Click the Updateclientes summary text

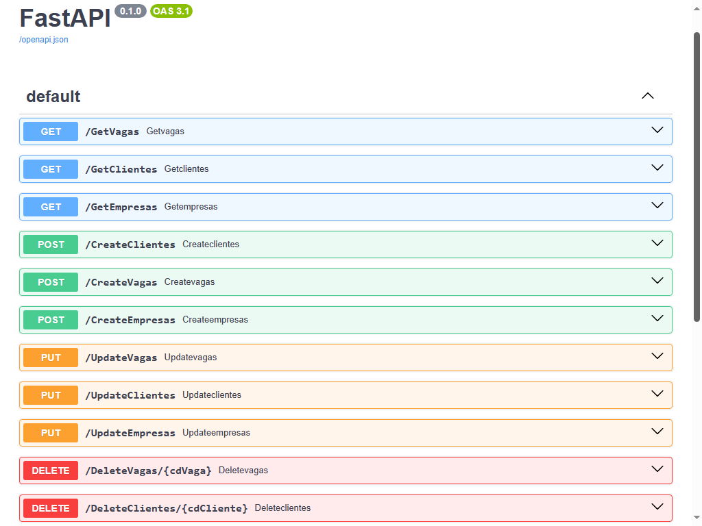[212, 395]
